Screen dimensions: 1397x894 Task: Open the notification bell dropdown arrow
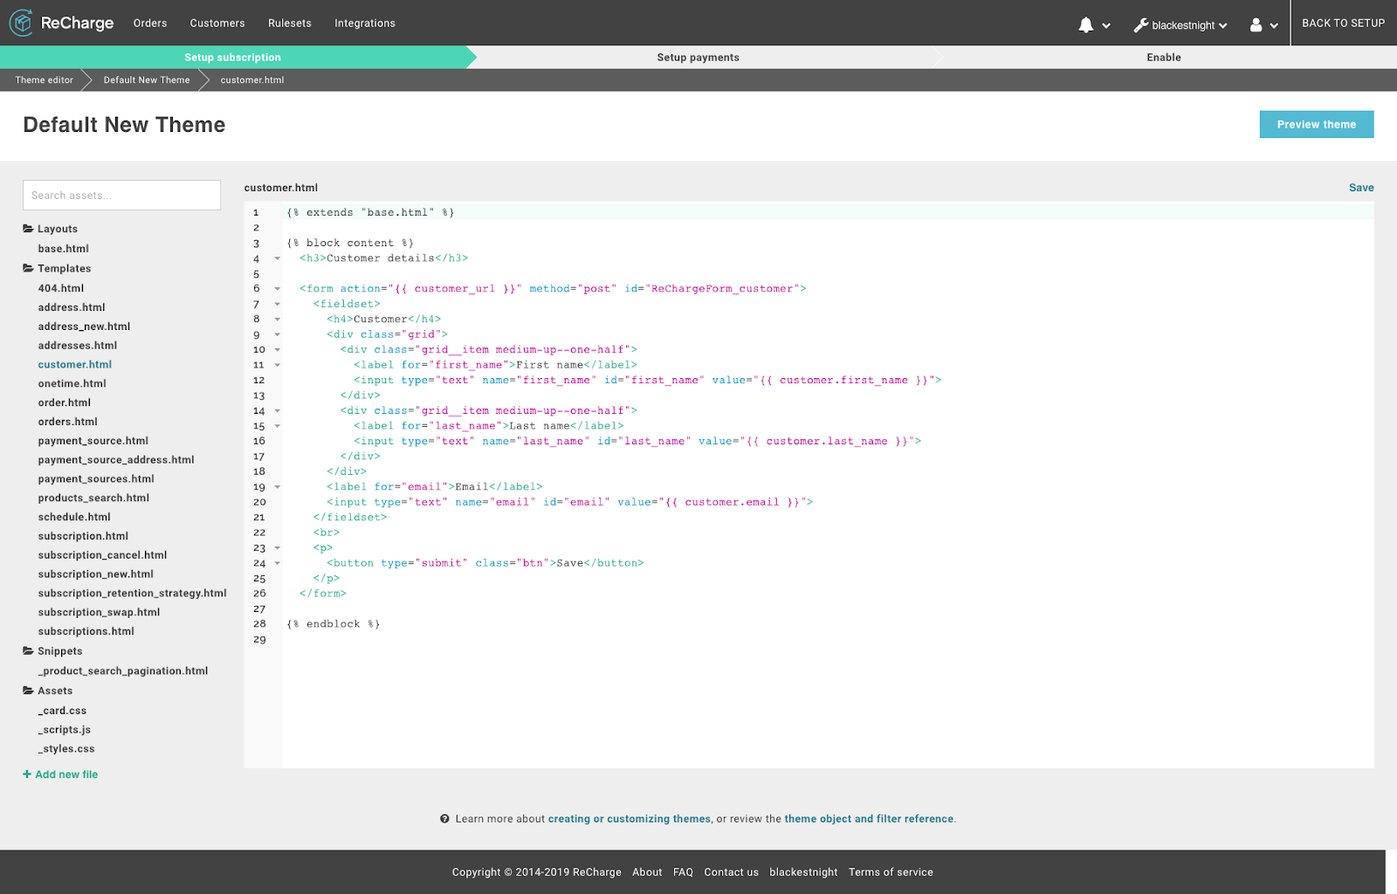coord(1108,25)
